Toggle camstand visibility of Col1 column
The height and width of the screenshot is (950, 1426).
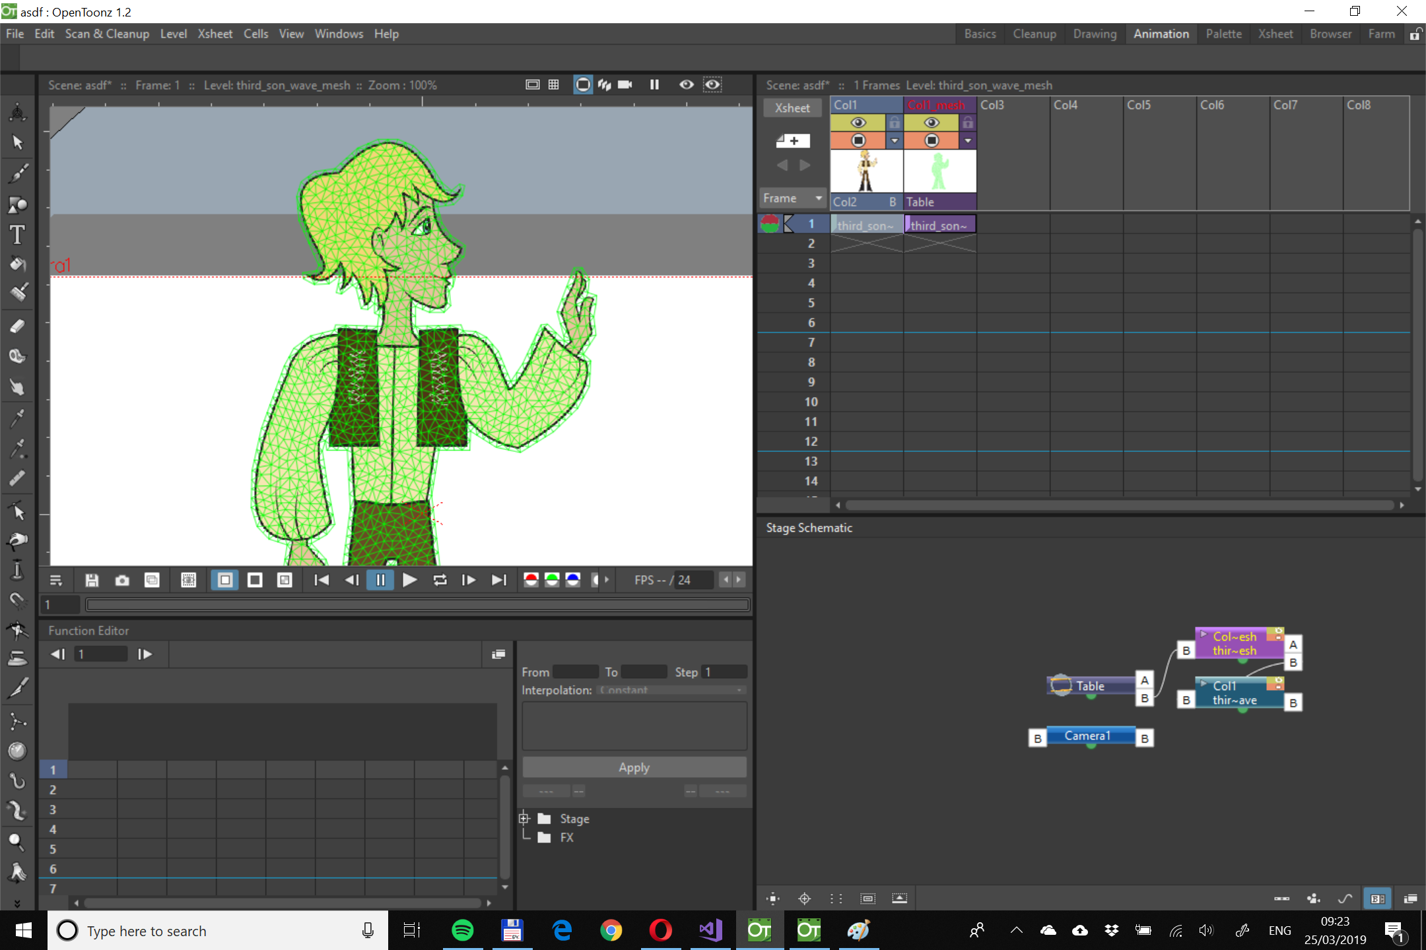pos(858,141)
